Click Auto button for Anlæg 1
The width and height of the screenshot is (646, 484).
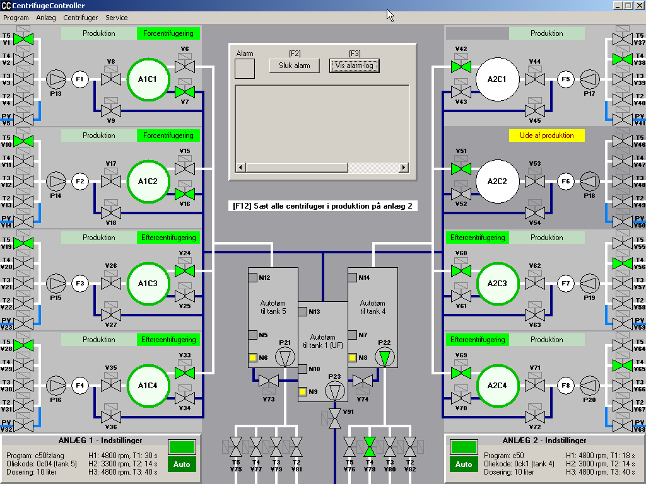[182, 464]
